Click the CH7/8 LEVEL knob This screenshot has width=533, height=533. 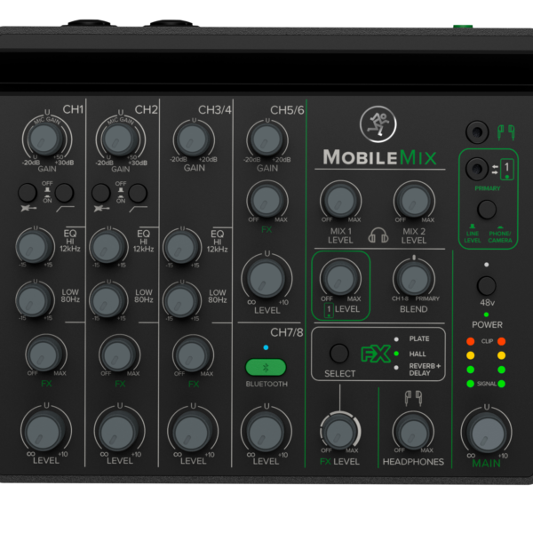[266, 433]
